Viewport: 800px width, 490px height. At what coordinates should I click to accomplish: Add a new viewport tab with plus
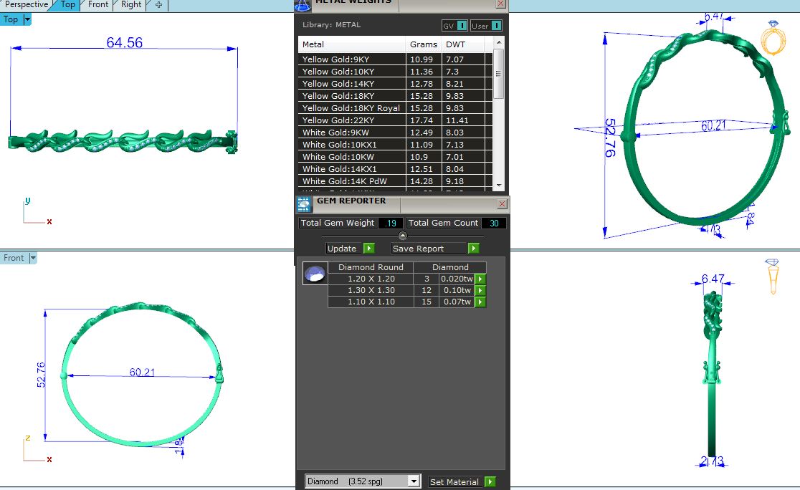(158, 5)
